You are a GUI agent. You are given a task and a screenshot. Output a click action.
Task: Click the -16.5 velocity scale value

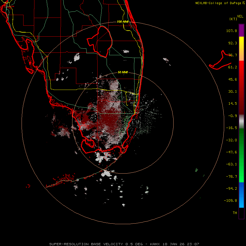tap(232, 128)
